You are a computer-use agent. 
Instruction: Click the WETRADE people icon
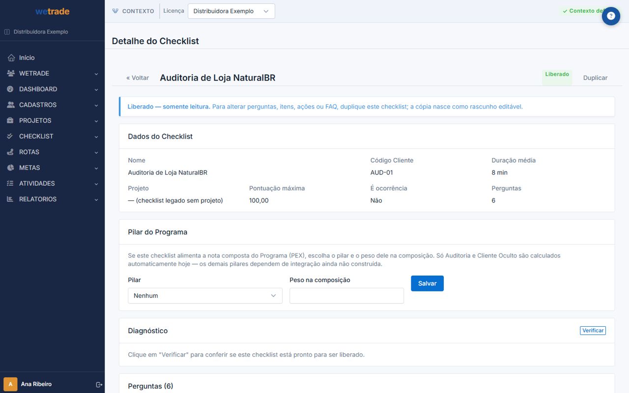pyautogui.click(x=11, y=73)
